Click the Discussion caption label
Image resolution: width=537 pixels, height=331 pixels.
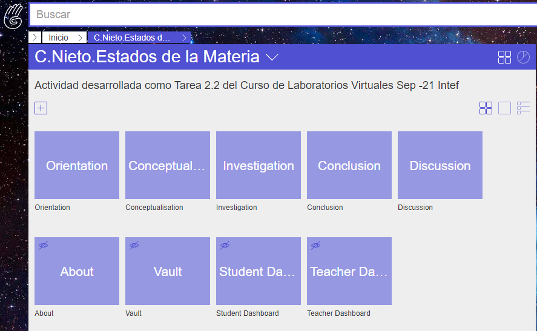(x=415, y=208)
